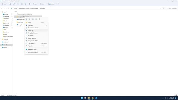
Task: Open the three-dots See more toolbar menu
Action: pyautogui.click(x=58, y=4)
